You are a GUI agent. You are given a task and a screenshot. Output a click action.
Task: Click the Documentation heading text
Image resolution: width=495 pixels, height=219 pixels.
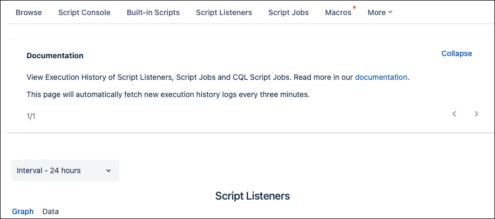(x=55, y=56)
